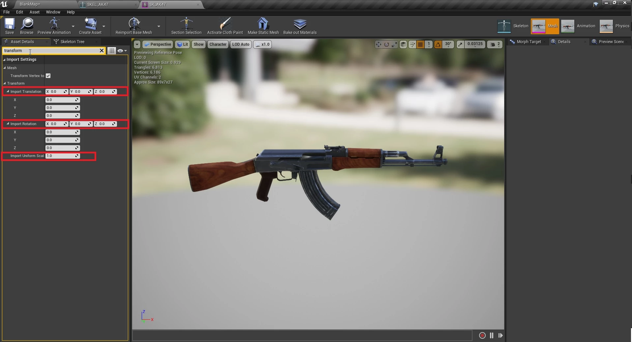Open the Edit menu
Image resolution: width=632 pixels, height=342 pixels.
(20, 12)
